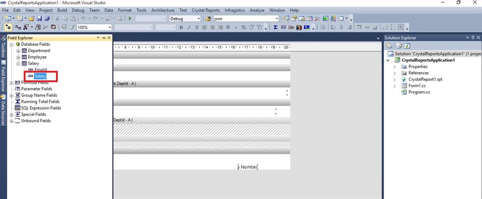
Task: Open the Architecture menu
Action: 162,10
